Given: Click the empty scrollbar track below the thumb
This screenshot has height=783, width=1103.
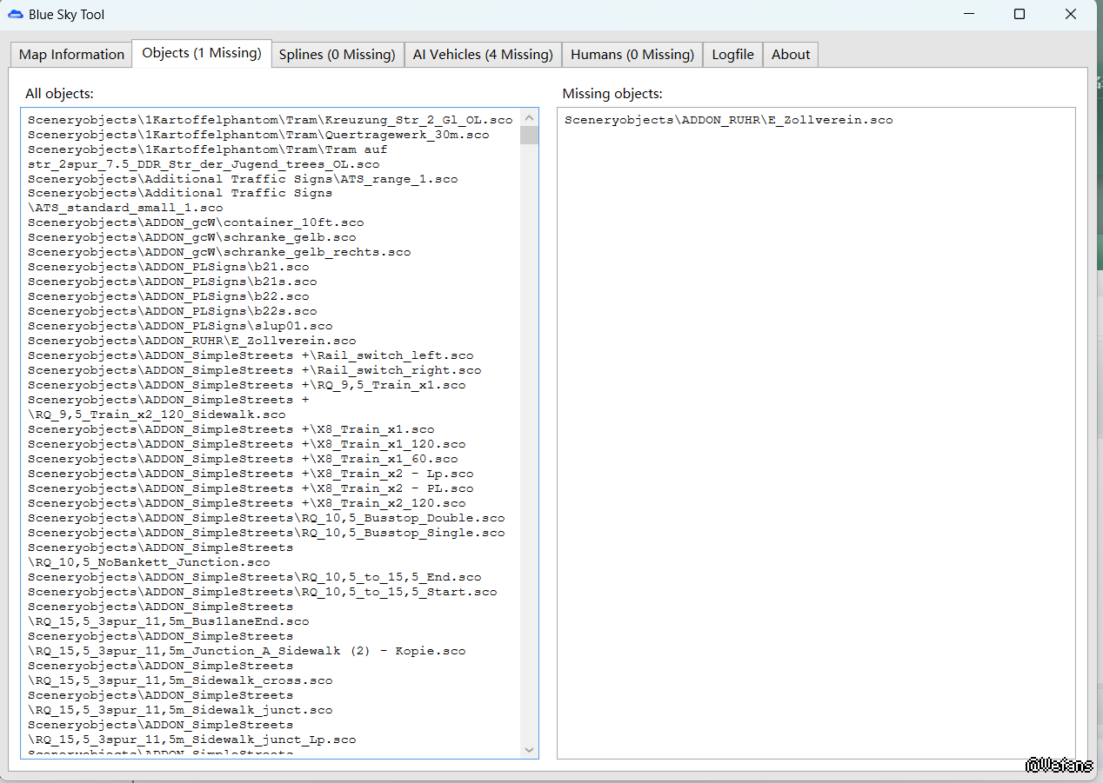Looking at the screenshot, I should click(x=529, y=435).
